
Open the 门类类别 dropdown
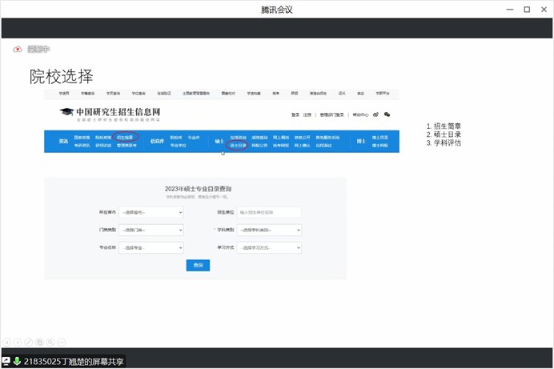coord(151,231)
